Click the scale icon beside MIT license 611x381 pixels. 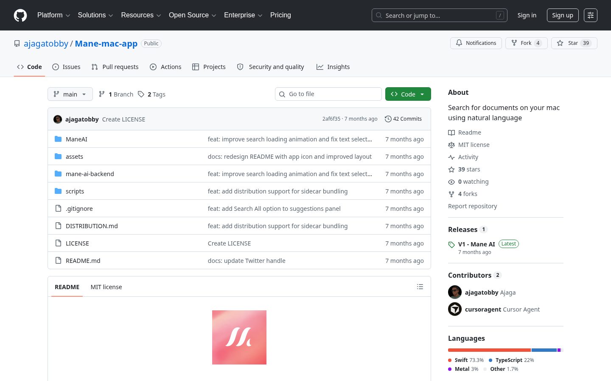(x=451, y=145)
